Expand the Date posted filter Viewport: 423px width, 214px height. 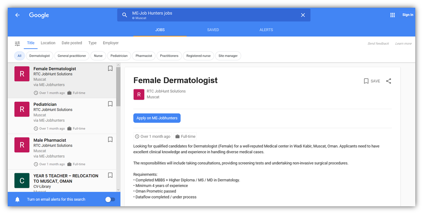(x=72, y=43)
